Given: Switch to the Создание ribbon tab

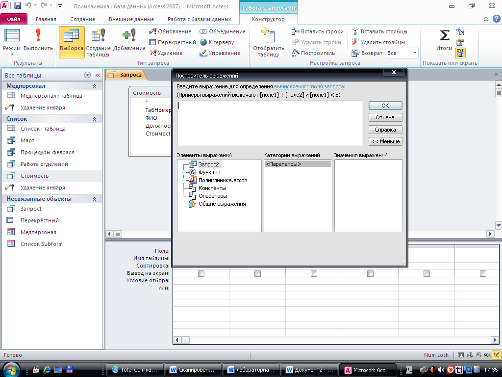Looking at the screenshot, I should coord(82,19).
